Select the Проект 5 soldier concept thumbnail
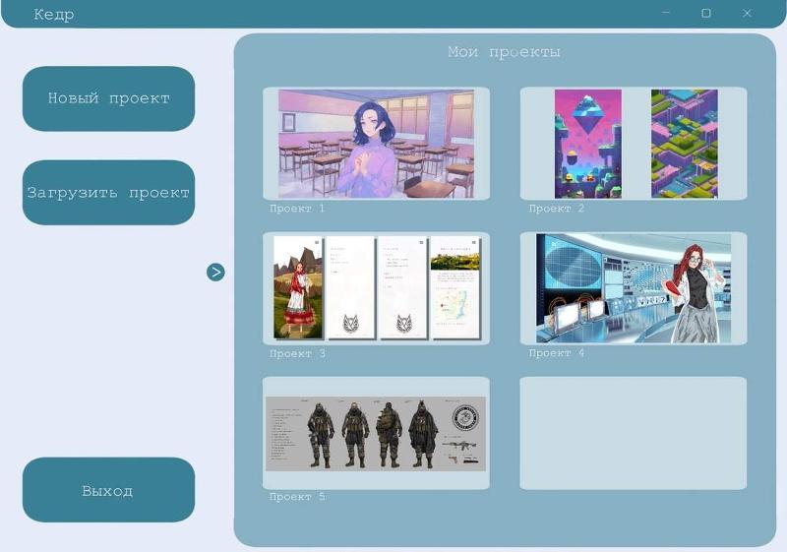 [x=376, y=433]
